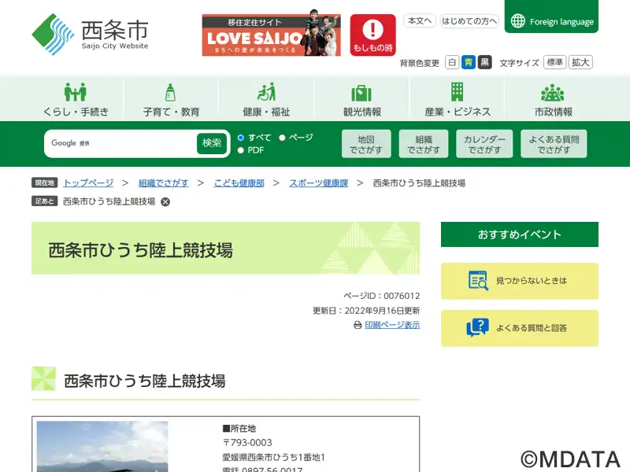Enlarge text with 拡大 button
The width and height of the screenshot is (630, 472).
tap(581, 62)
